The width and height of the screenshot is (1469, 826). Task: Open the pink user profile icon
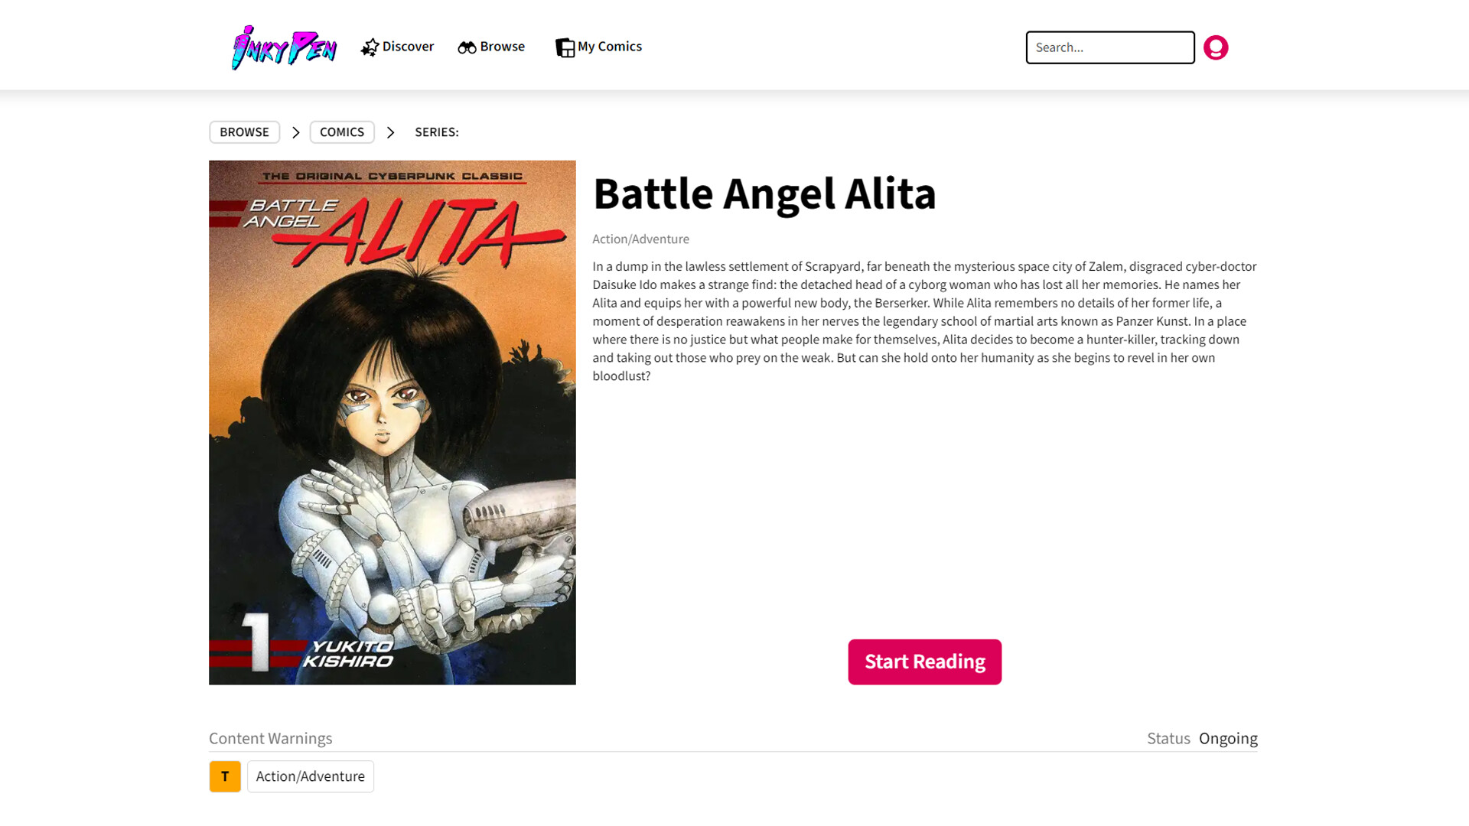[1216, 47]
